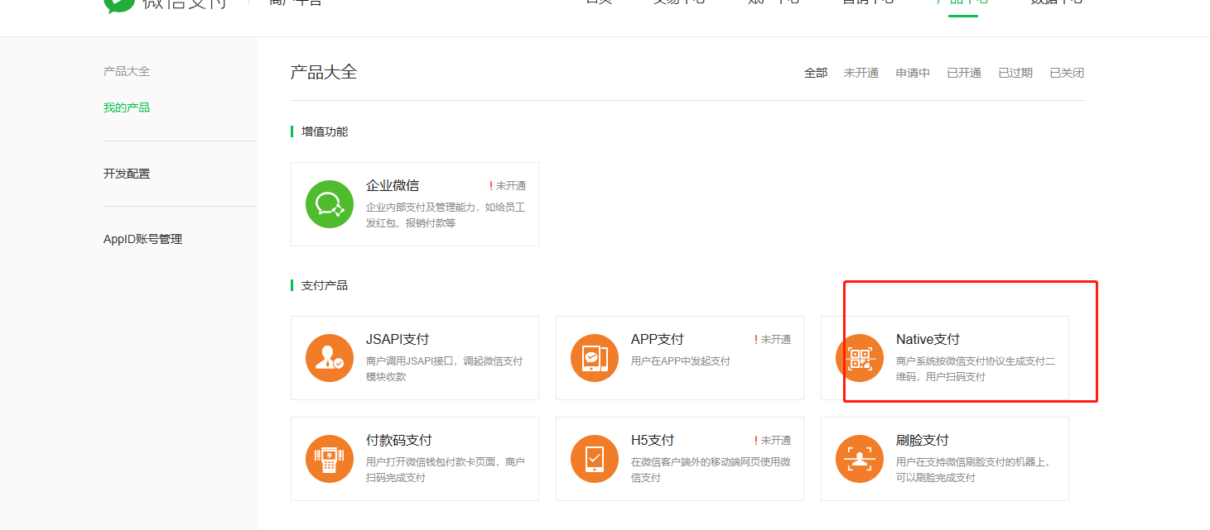This screenshot has height=530, width=1210.
Task: Open the 企业微信 product title
Action: pyautogui.click(x=393, y=185)
